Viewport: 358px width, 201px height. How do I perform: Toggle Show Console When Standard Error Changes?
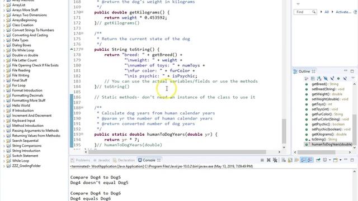click(x=310, y=160)
